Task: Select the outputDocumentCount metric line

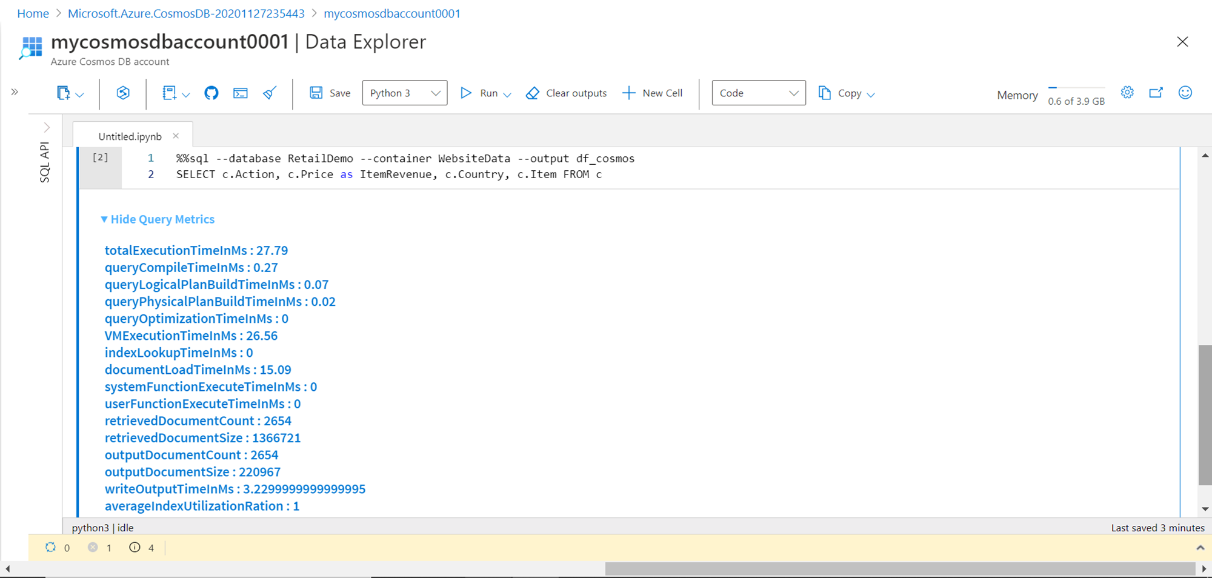Action: tap(191, 454)
